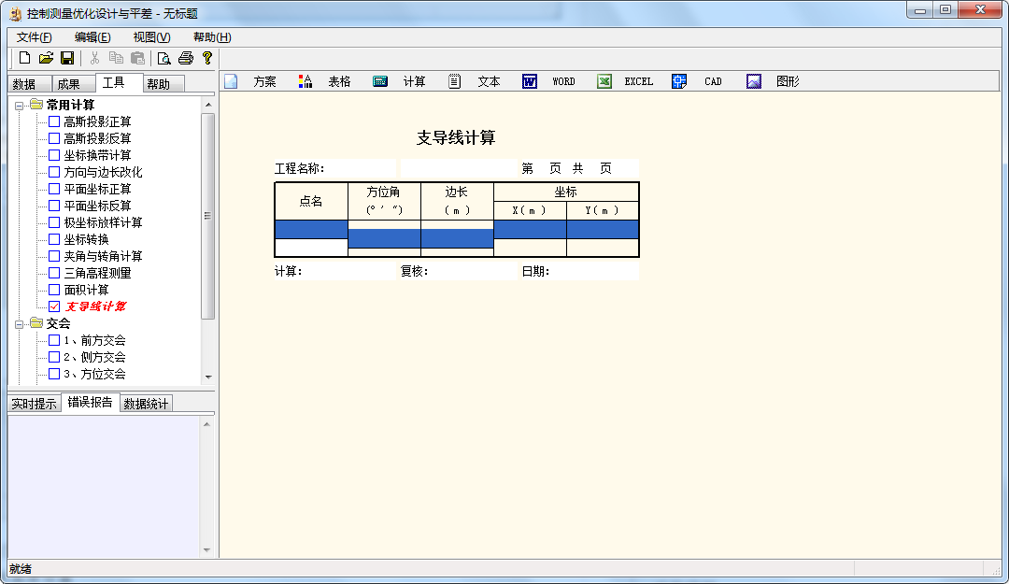This screenshot has width=1009, height=584.
Task: Click the CAD export icon
Action: 679,81
